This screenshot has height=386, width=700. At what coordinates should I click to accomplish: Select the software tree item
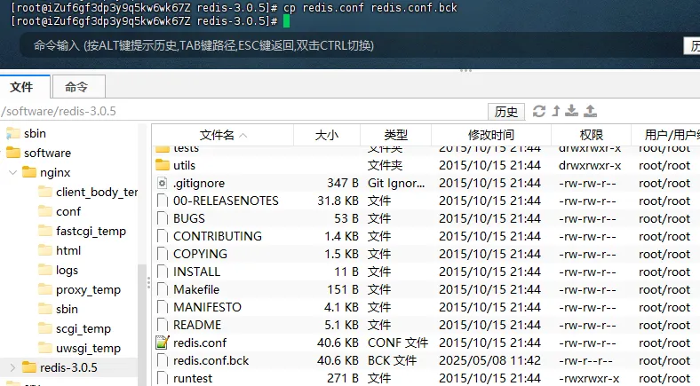click(47, 153)
